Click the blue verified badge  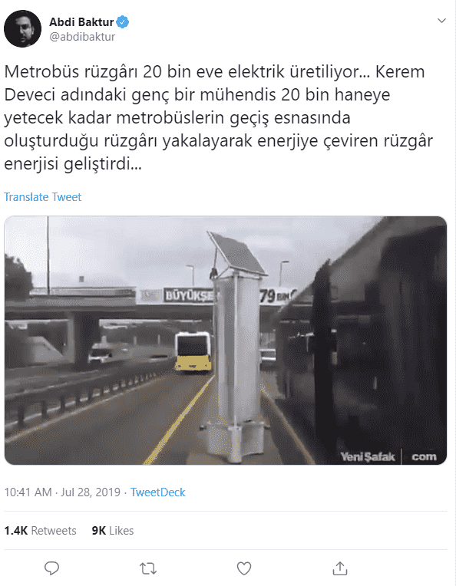122,22
